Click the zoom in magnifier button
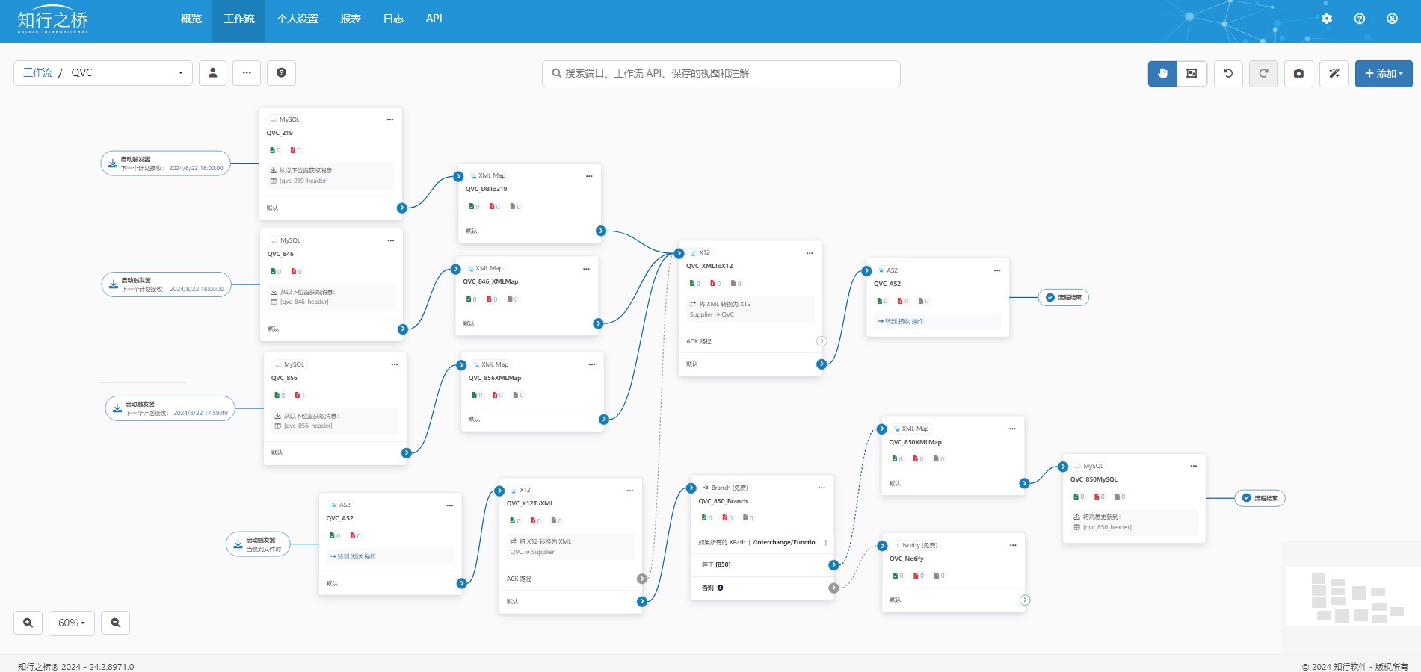Screen dimensions: 1421x672 point(28,623)
